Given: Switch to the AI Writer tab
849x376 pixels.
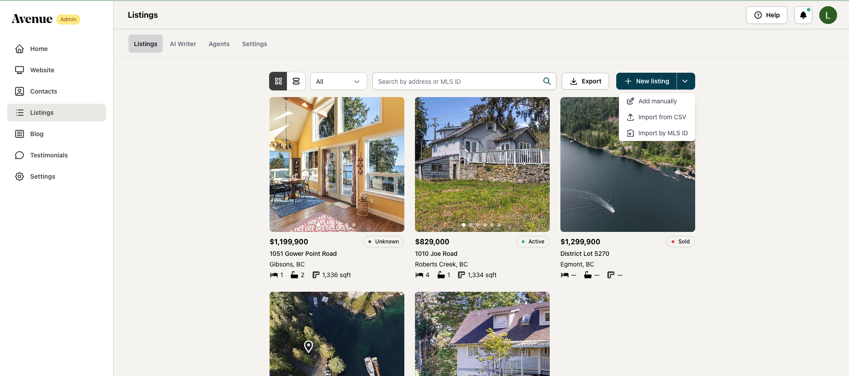Looking at the screenshot, I should (183, 44).
